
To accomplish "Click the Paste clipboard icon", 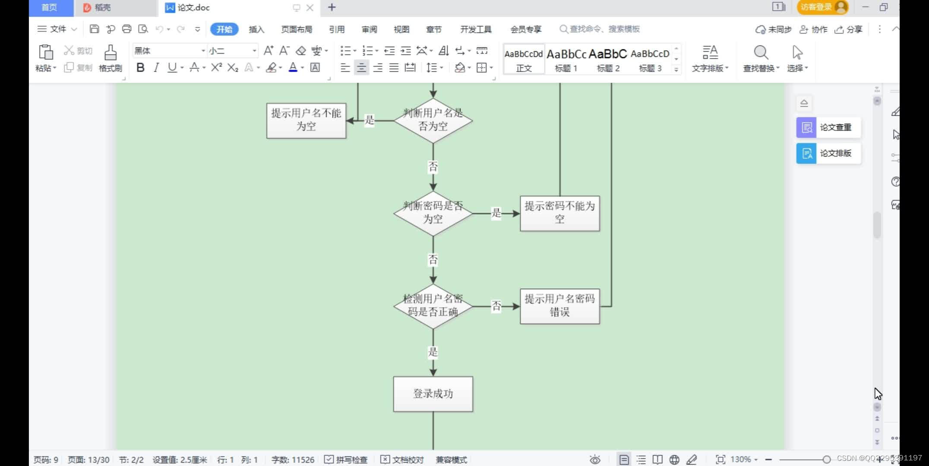I will [46, 52].
